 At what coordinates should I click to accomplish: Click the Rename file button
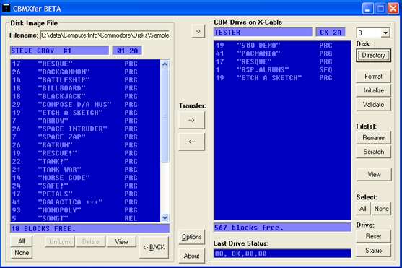(x=373, y=137)
